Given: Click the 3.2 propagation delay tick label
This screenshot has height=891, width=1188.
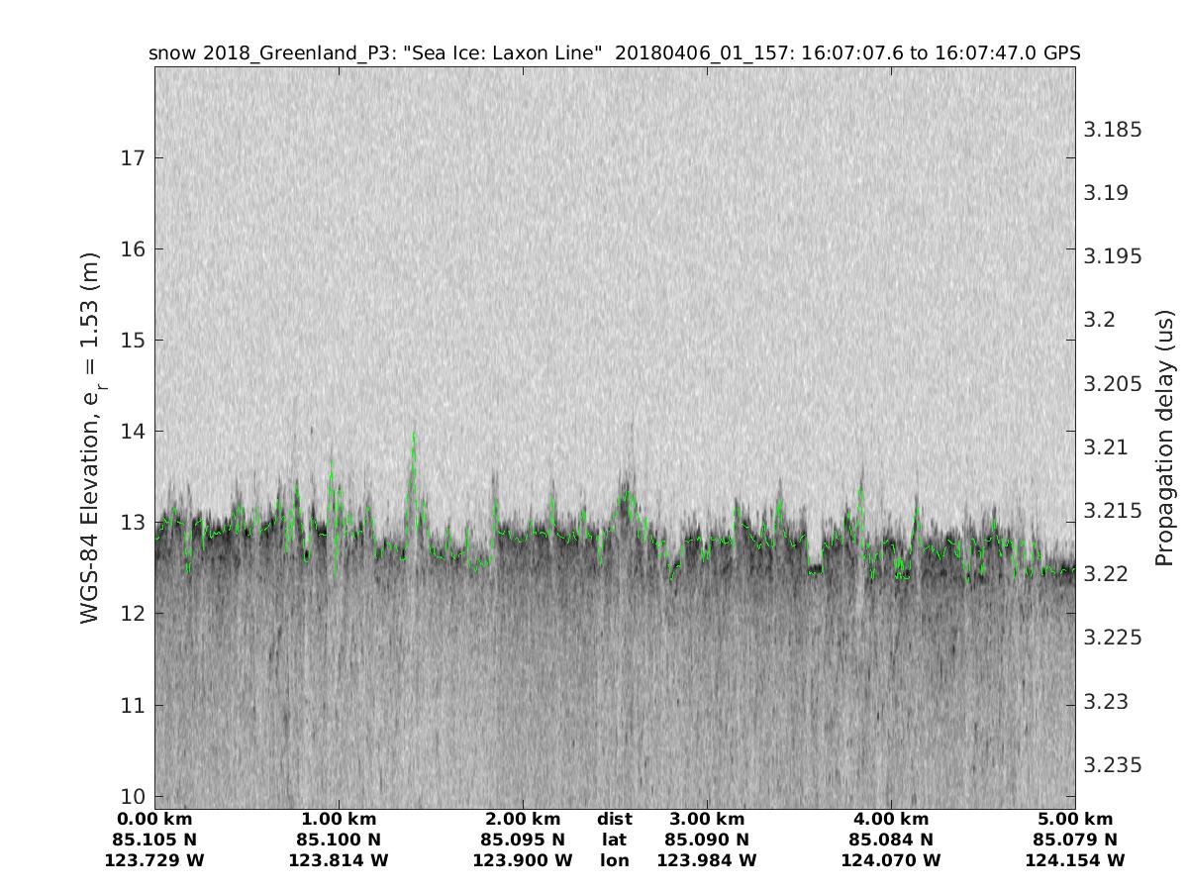Looking at the screenshot, I should (x=1100, y=320).
